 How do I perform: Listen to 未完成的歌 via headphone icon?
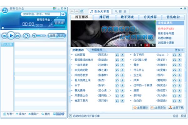117,70
